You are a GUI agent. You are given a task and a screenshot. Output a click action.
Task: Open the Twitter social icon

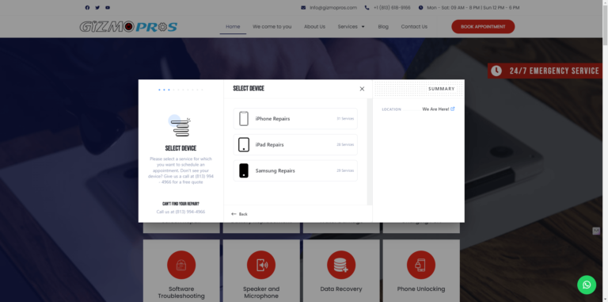(x=97, y=7)
